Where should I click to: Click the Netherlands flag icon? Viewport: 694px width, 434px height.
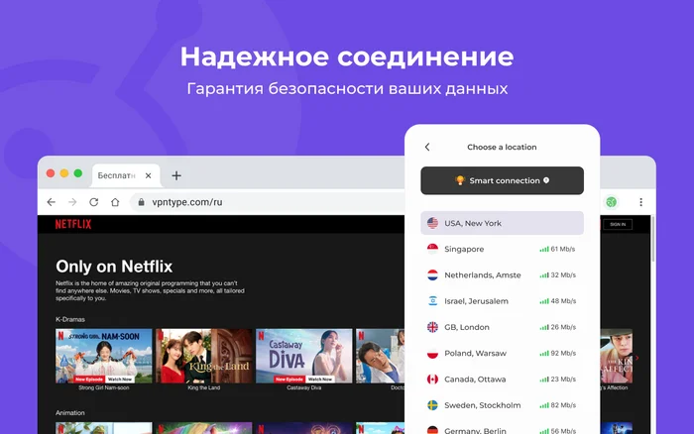432,275
